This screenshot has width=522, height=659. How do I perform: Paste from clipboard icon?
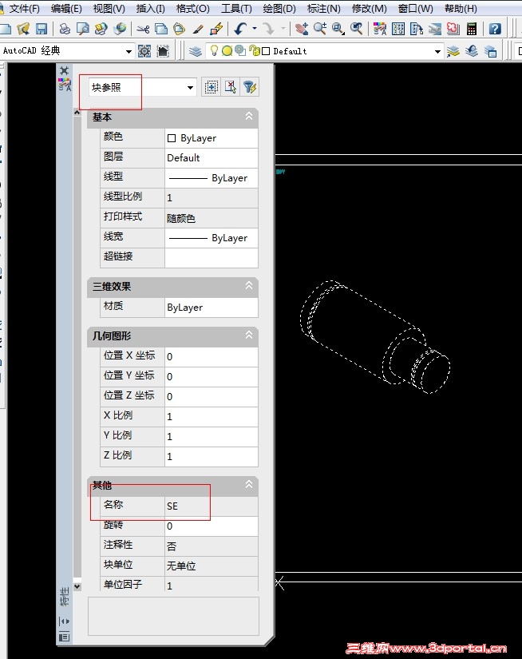point(180,29)
